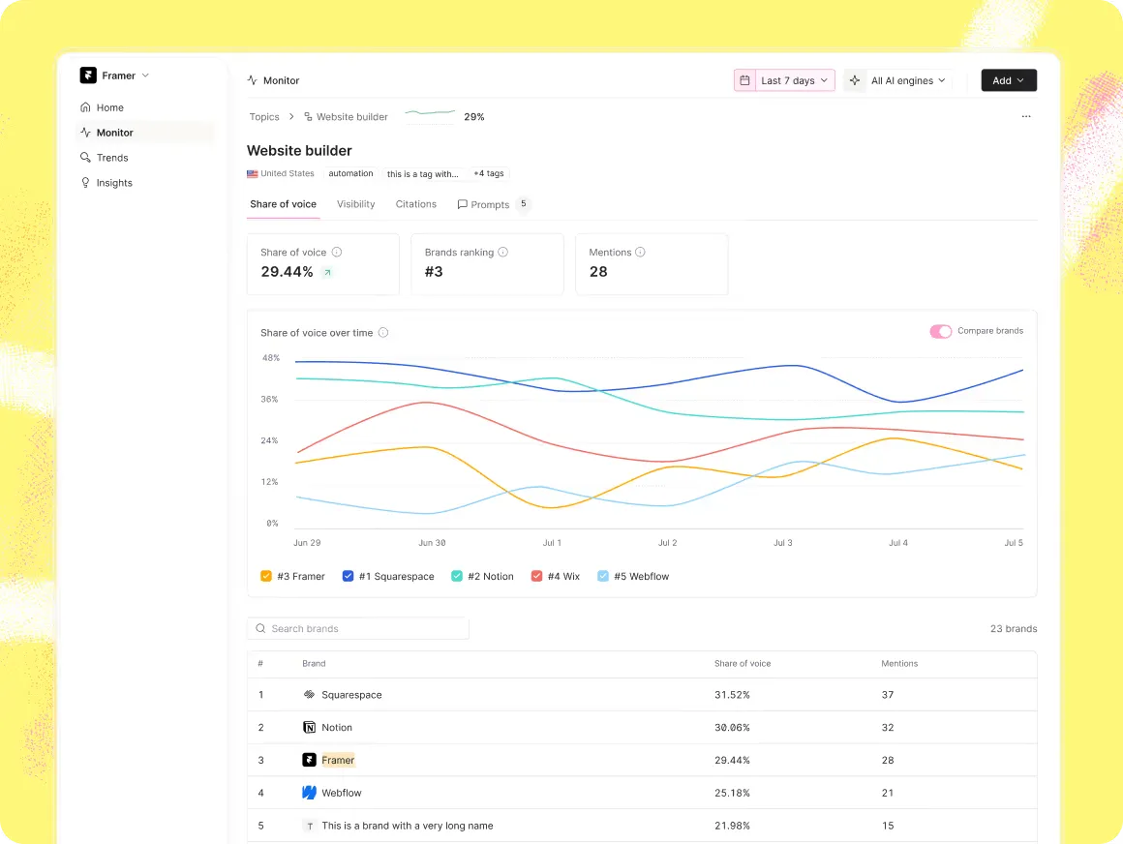
Task: Switch to the Prompts tab
Action: tap(493, 204)
